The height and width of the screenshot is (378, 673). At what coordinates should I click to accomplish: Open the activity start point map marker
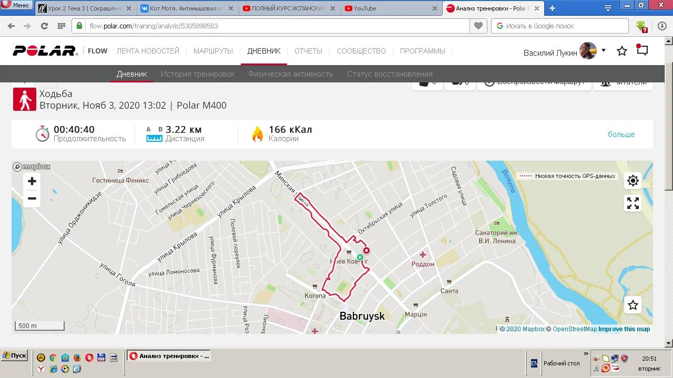pos(360,257)
